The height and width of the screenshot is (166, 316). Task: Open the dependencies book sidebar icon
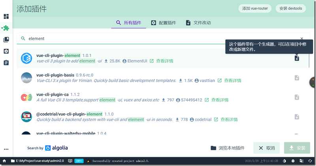pos(6,40)
